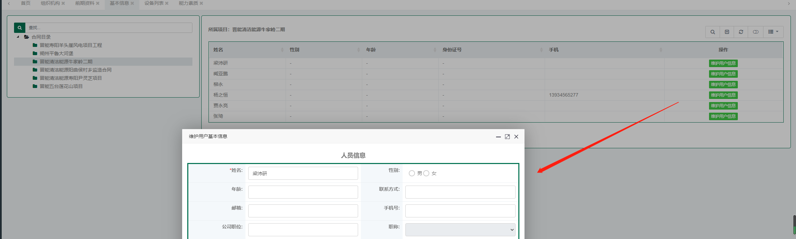Select 晋能清洁能源阳曲侯村乡监造合同 tree item
The height and width of the screenshot is (239, 796).
pos(75,70)
